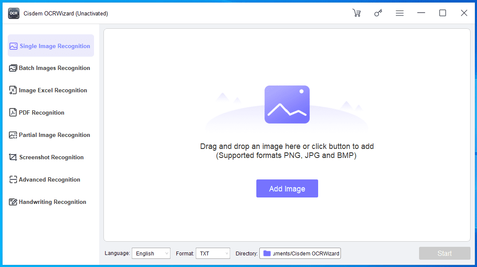The height and width of the screenshot is (267, 477).
Task: Click the Single Image Recognition icon
Action: point(13,46)
